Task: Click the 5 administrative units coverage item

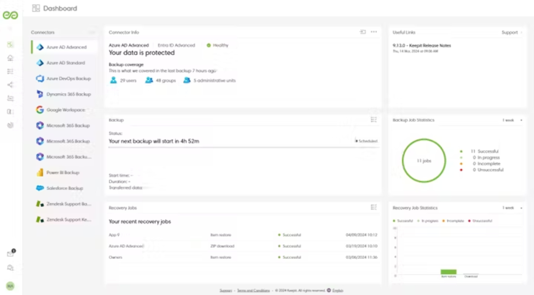Action: pos(209,80)
